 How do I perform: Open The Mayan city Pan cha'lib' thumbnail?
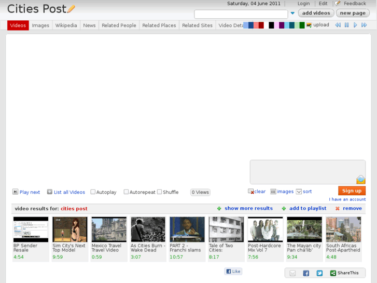click(304, 230)
